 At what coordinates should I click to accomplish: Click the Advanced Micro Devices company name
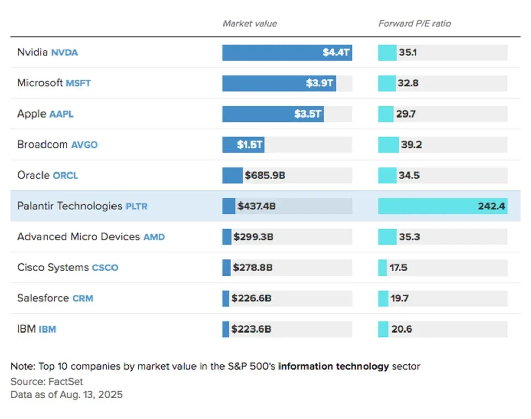[x=78, y=237]
